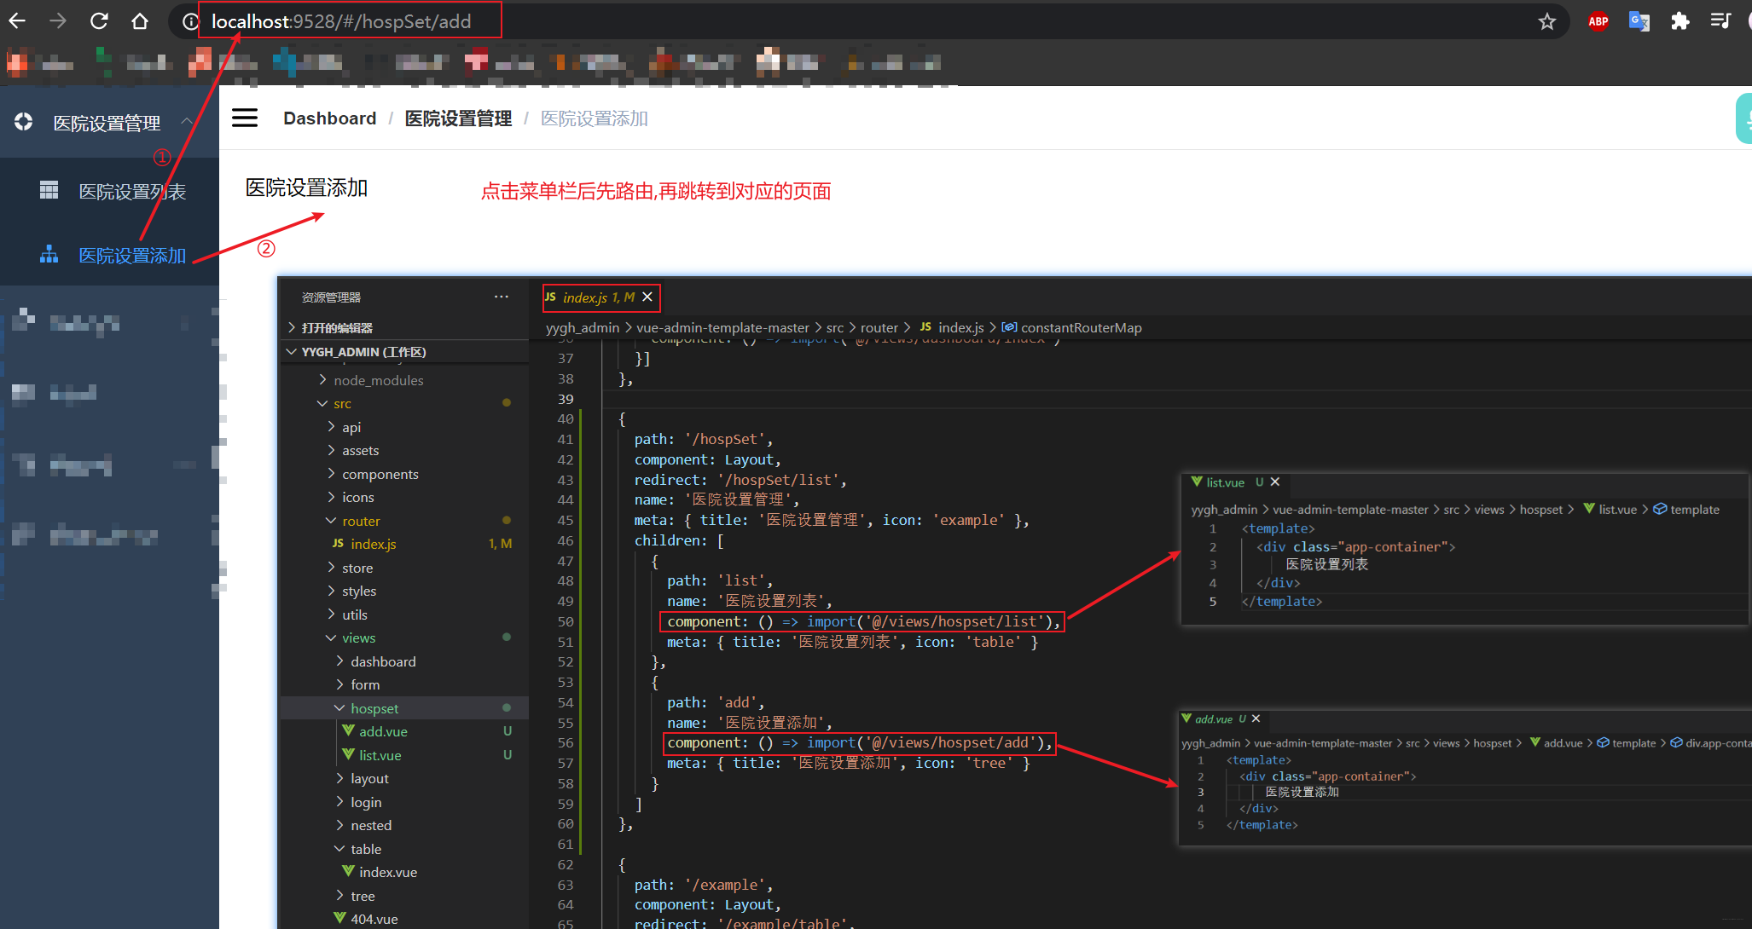Image resolution: width=1752 pixels, height=929 pixels.
Task: Click the Google Translate extension icon
Action: tap(1639, 21)
